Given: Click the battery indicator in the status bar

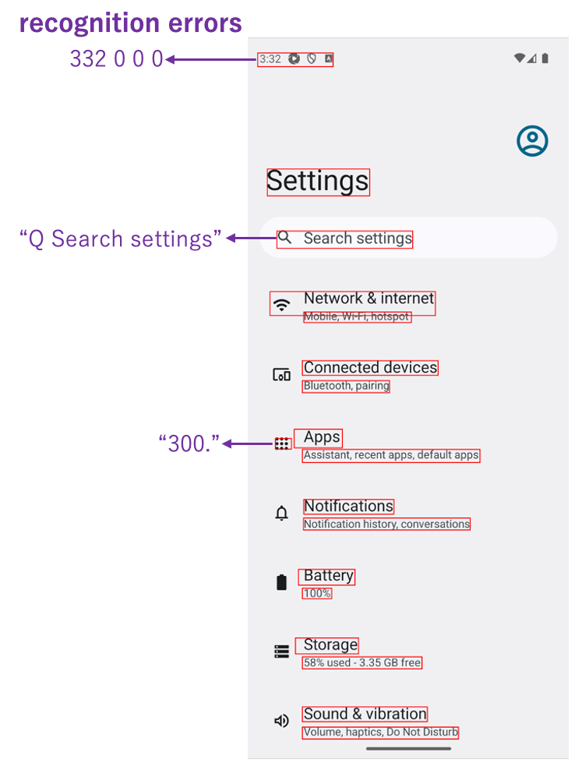Looking at the screenshot, I should pyautogui.click(x=545, y=57).
